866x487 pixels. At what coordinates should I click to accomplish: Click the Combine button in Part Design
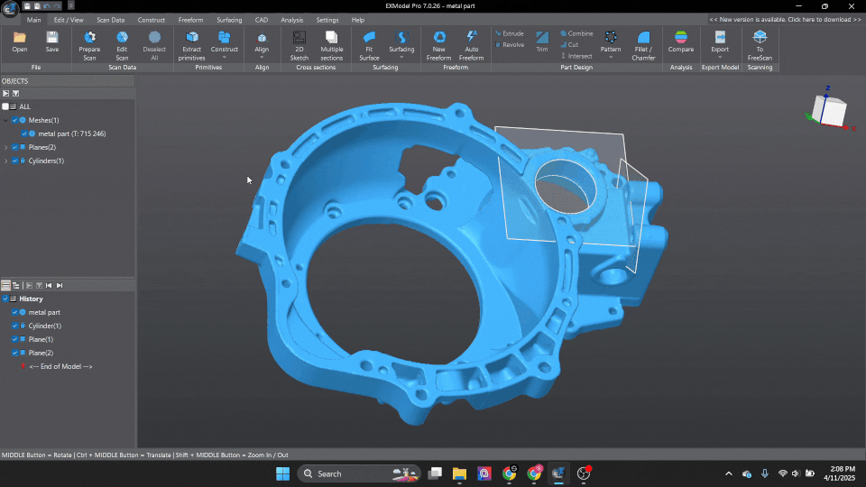(576, 33)
